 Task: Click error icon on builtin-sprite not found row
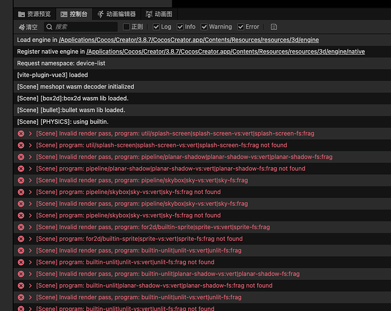[21, 239]
